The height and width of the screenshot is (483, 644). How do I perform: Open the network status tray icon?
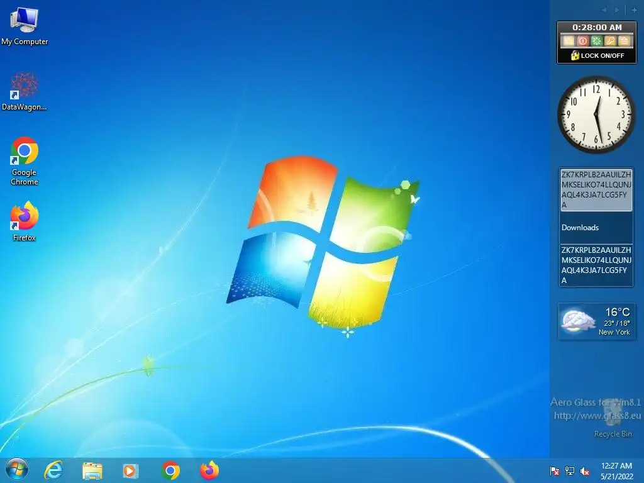coord(570,471)
